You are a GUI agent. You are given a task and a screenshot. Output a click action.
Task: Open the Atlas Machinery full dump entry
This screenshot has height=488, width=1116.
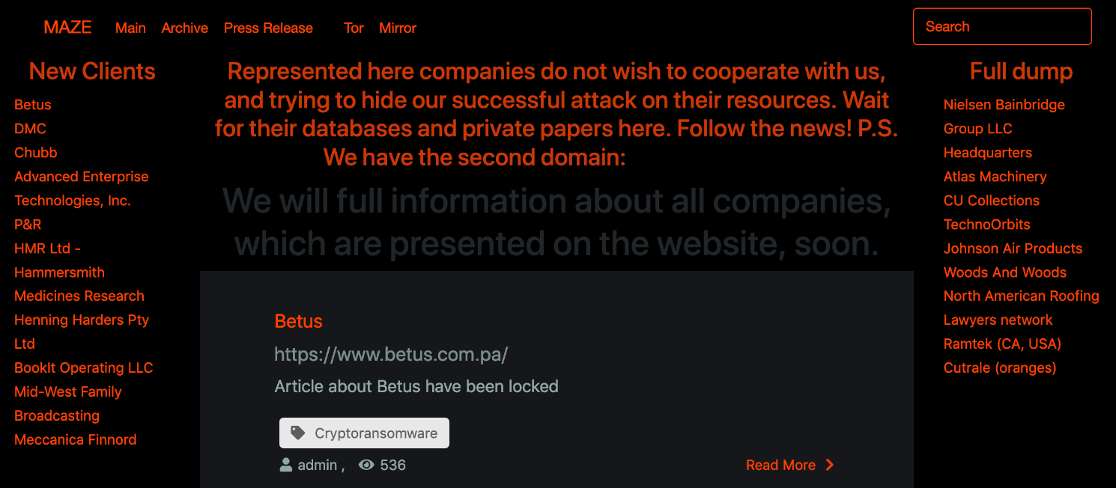coord(995,177)
